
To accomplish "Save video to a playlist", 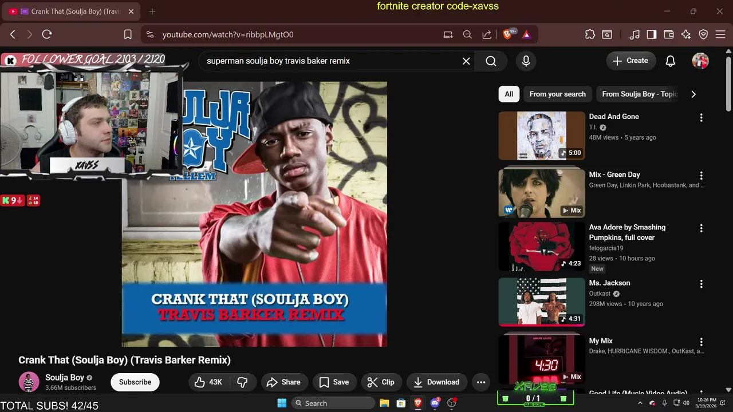I will (x=334, y=382).
